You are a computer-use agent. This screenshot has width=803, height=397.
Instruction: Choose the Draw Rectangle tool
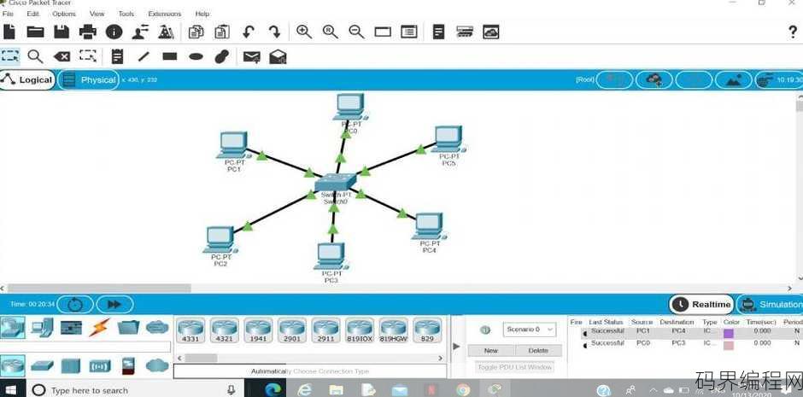(169, 55)
